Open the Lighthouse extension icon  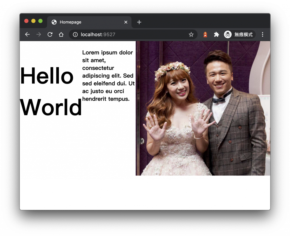point(205,35)
